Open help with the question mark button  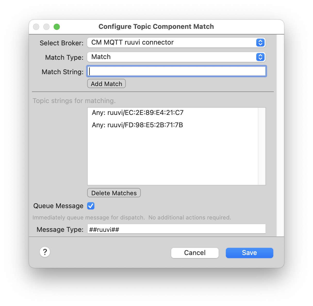45,252
